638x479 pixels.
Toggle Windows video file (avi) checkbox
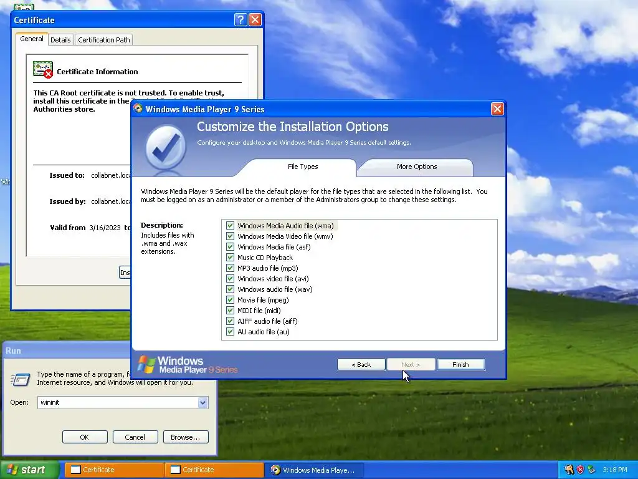coord(231,279)
